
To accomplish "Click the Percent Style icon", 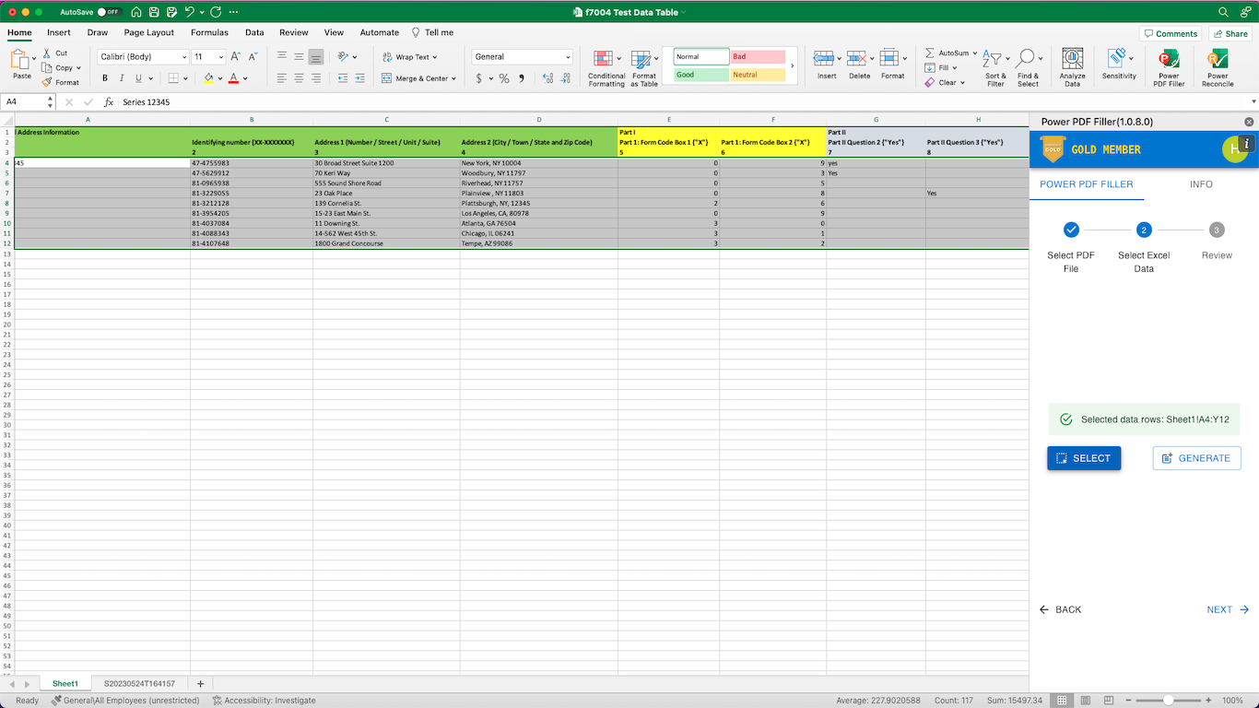I will (x=503, y=78).
